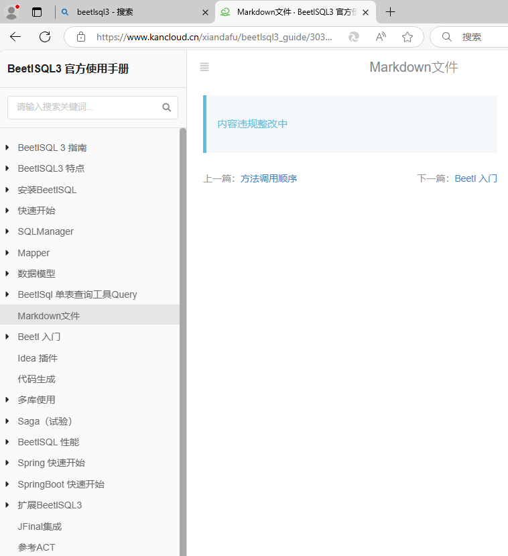508x556 pixels.
Task: Open the JFinal集成 page
Action: (40, 526)
